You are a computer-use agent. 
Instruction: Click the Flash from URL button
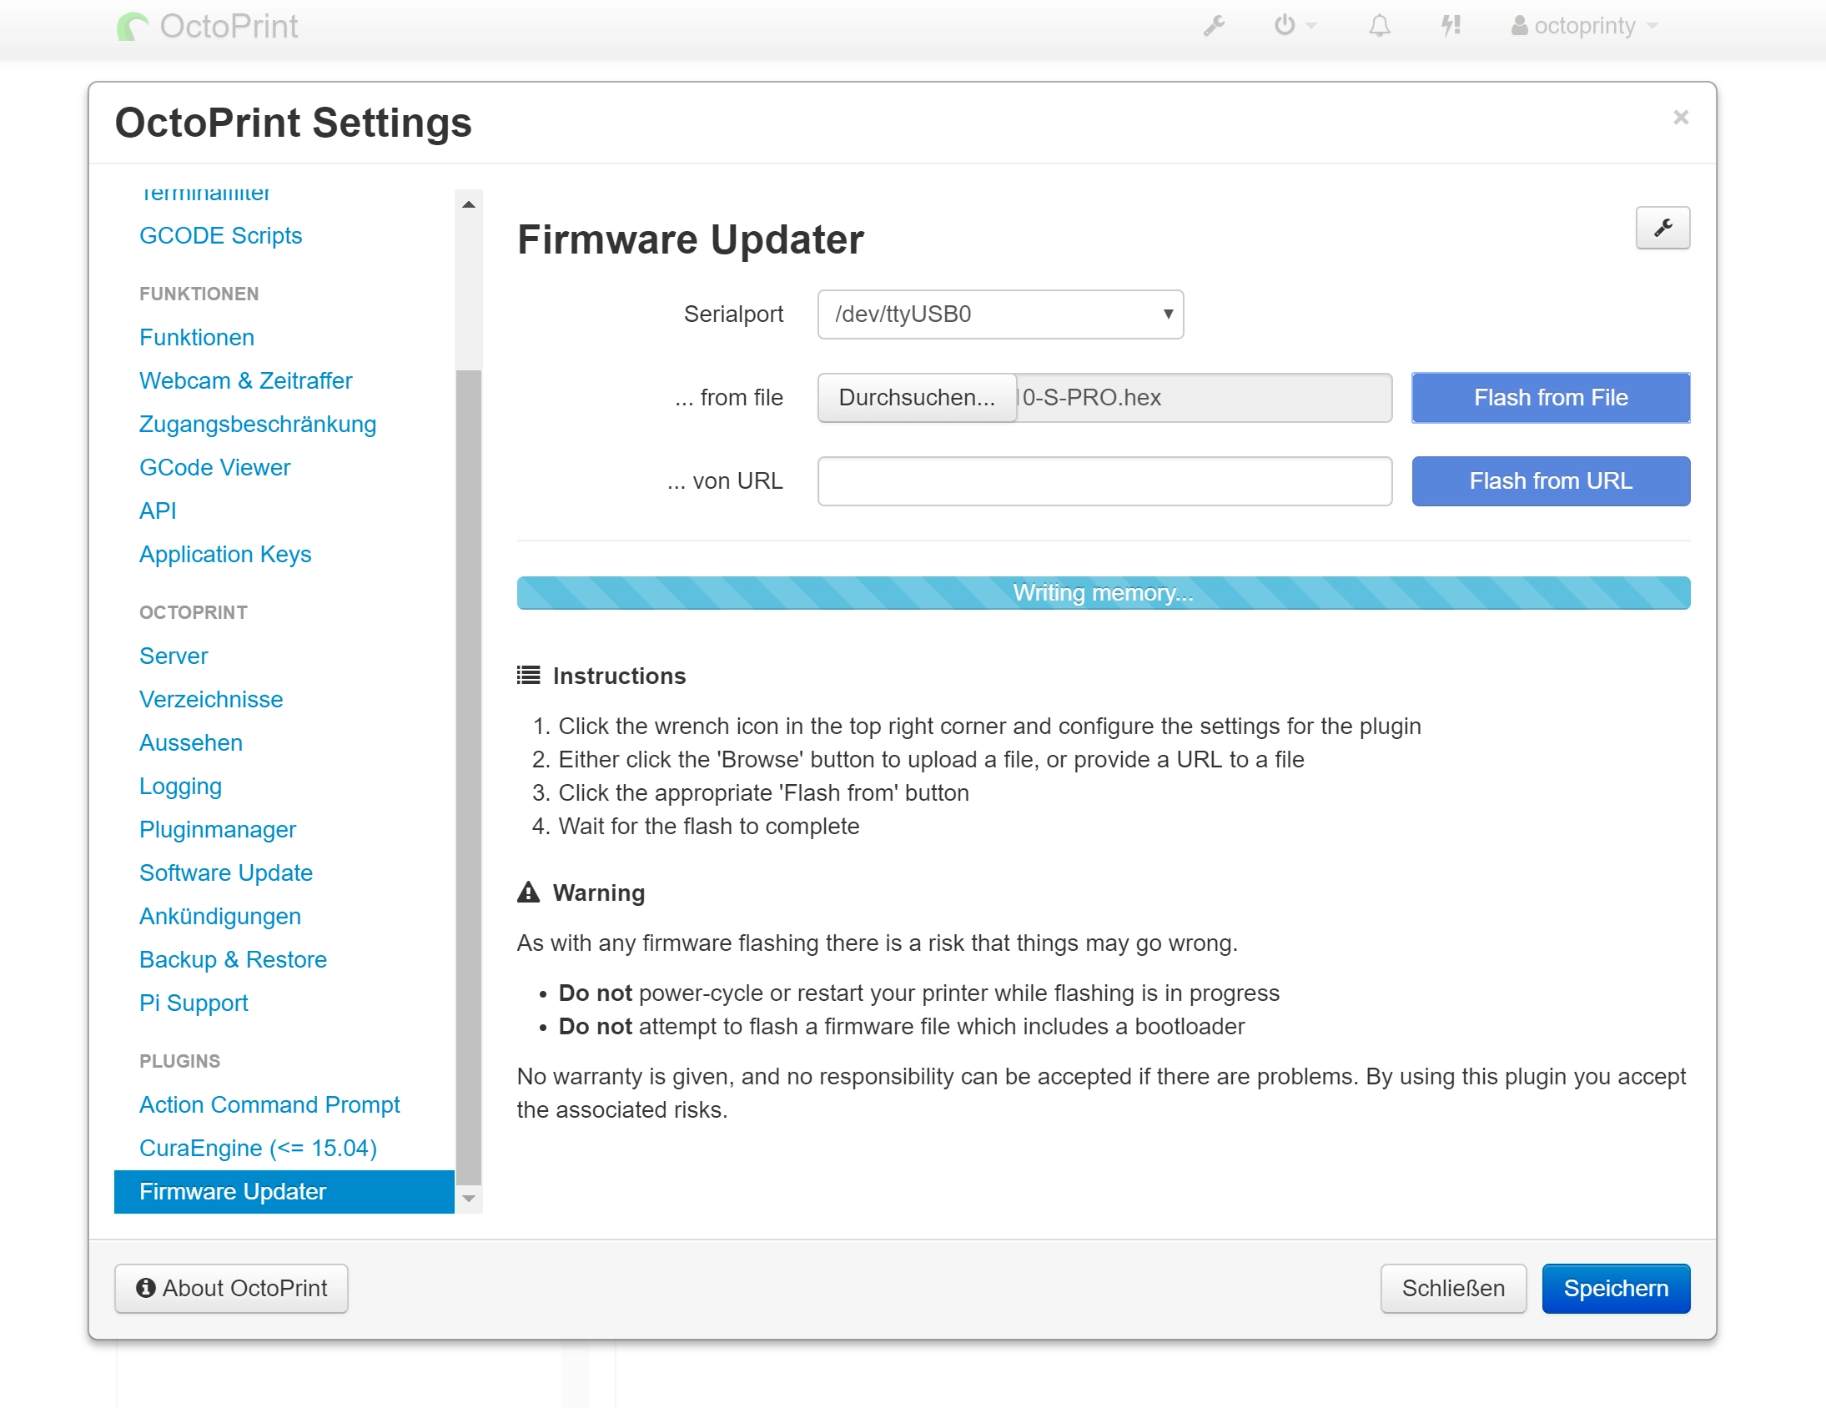(1550, 481)
